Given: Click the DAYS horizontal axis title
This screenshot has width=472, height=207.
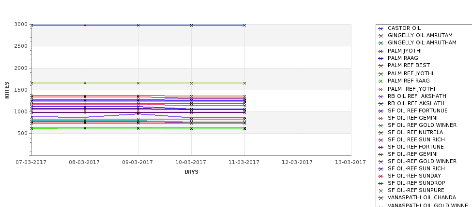Looking at the screenshot, I should click(x=191, y=172).
